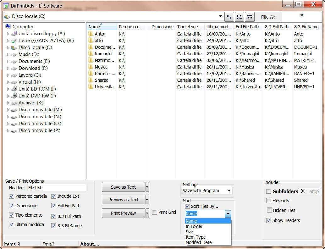Click the Print Preview button

[x=123, y=213]
